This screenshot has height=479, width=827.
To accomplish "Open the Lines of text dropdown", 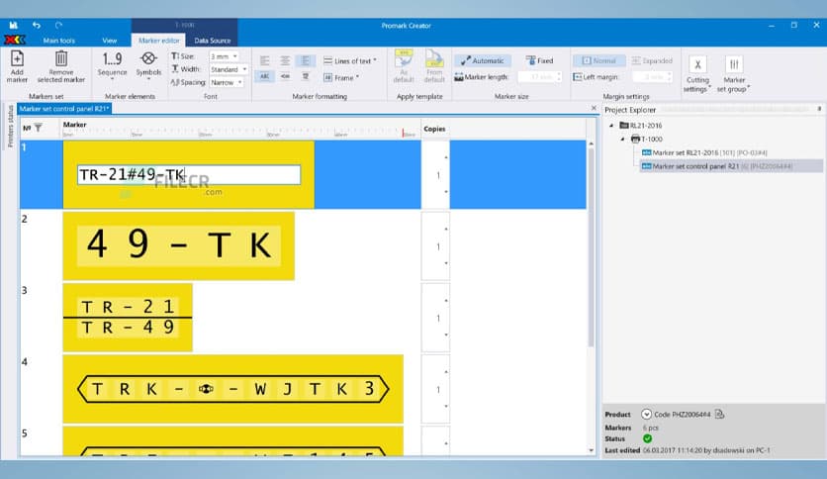I will coord(349,60).
